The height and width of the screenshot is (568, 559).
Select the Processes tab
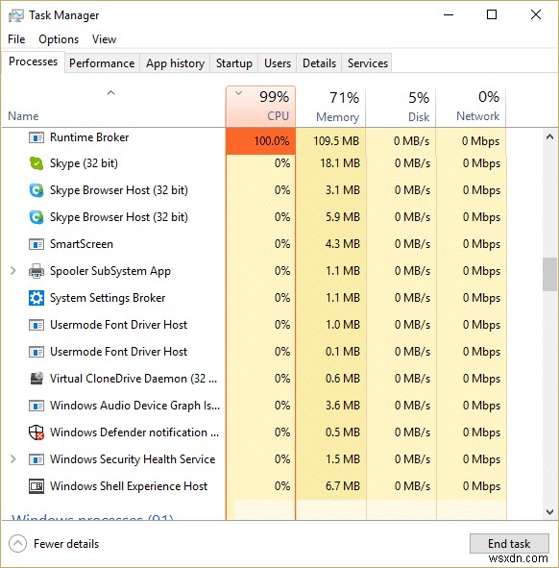pyautogui.click(x=34, y=62)
